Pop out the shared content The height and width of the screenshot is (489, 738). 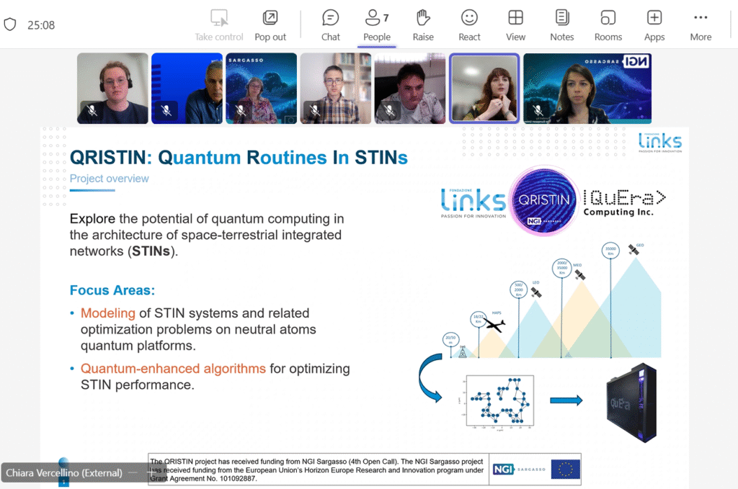tap(270, 25)
